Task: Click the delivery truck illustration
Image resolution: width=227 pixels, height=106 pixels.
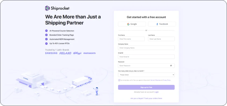Action: [x=82, y=81]
